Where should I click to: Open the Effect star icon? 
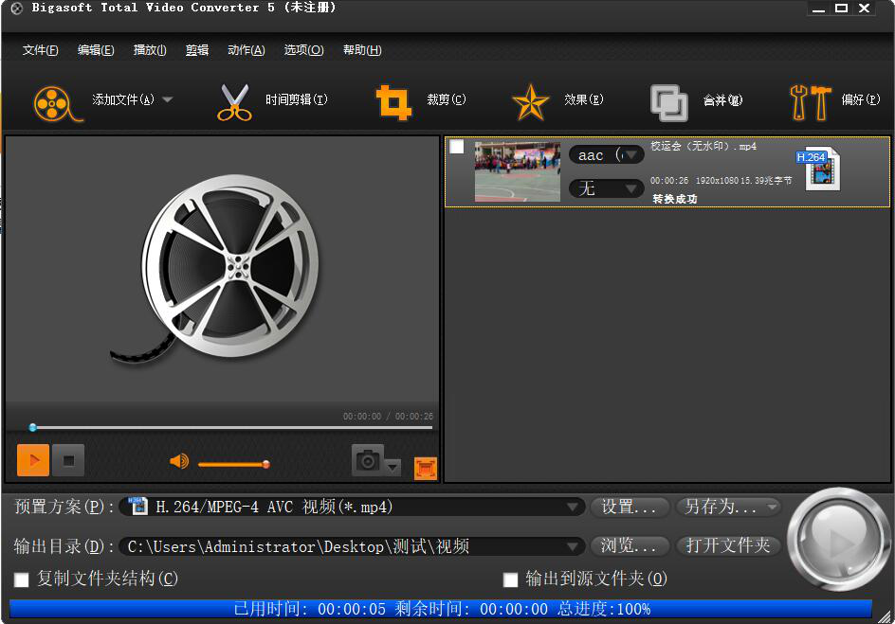tap(531, 101)
